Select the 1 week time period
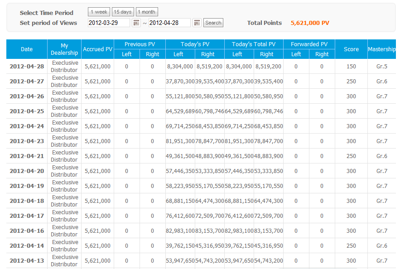The height and width of the screenshot is (269, 400). point(99,12)
